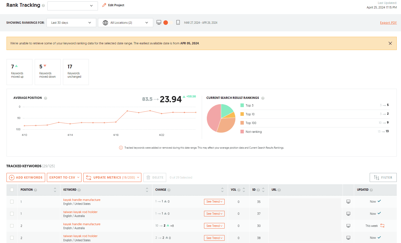Select the desktop device icon in the filter bar
The height and width of the screenshot is (243, 401).
(x=159, y=22)
